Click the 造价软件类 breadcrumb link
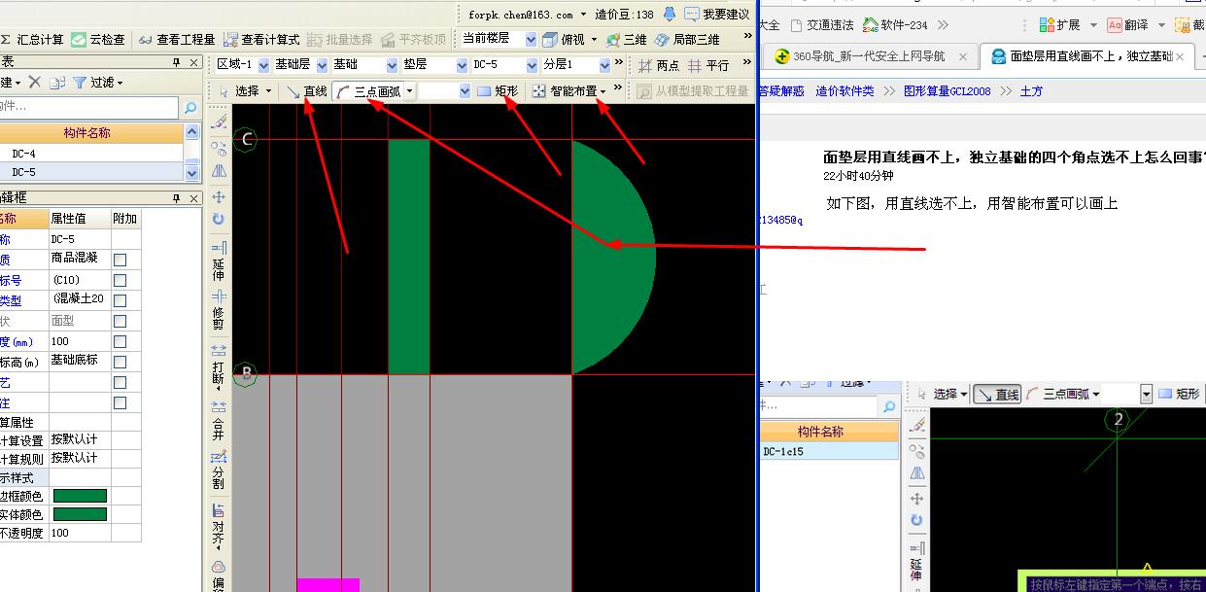Screen dimensions: 1206x592 844,91
